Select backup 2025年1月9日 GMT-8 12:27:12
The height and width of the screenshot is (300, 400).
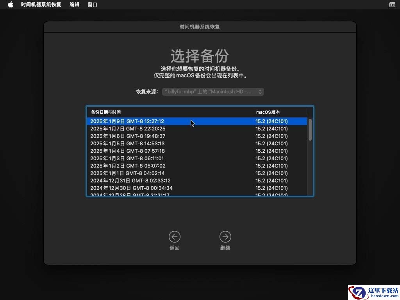tap(197, 121)
